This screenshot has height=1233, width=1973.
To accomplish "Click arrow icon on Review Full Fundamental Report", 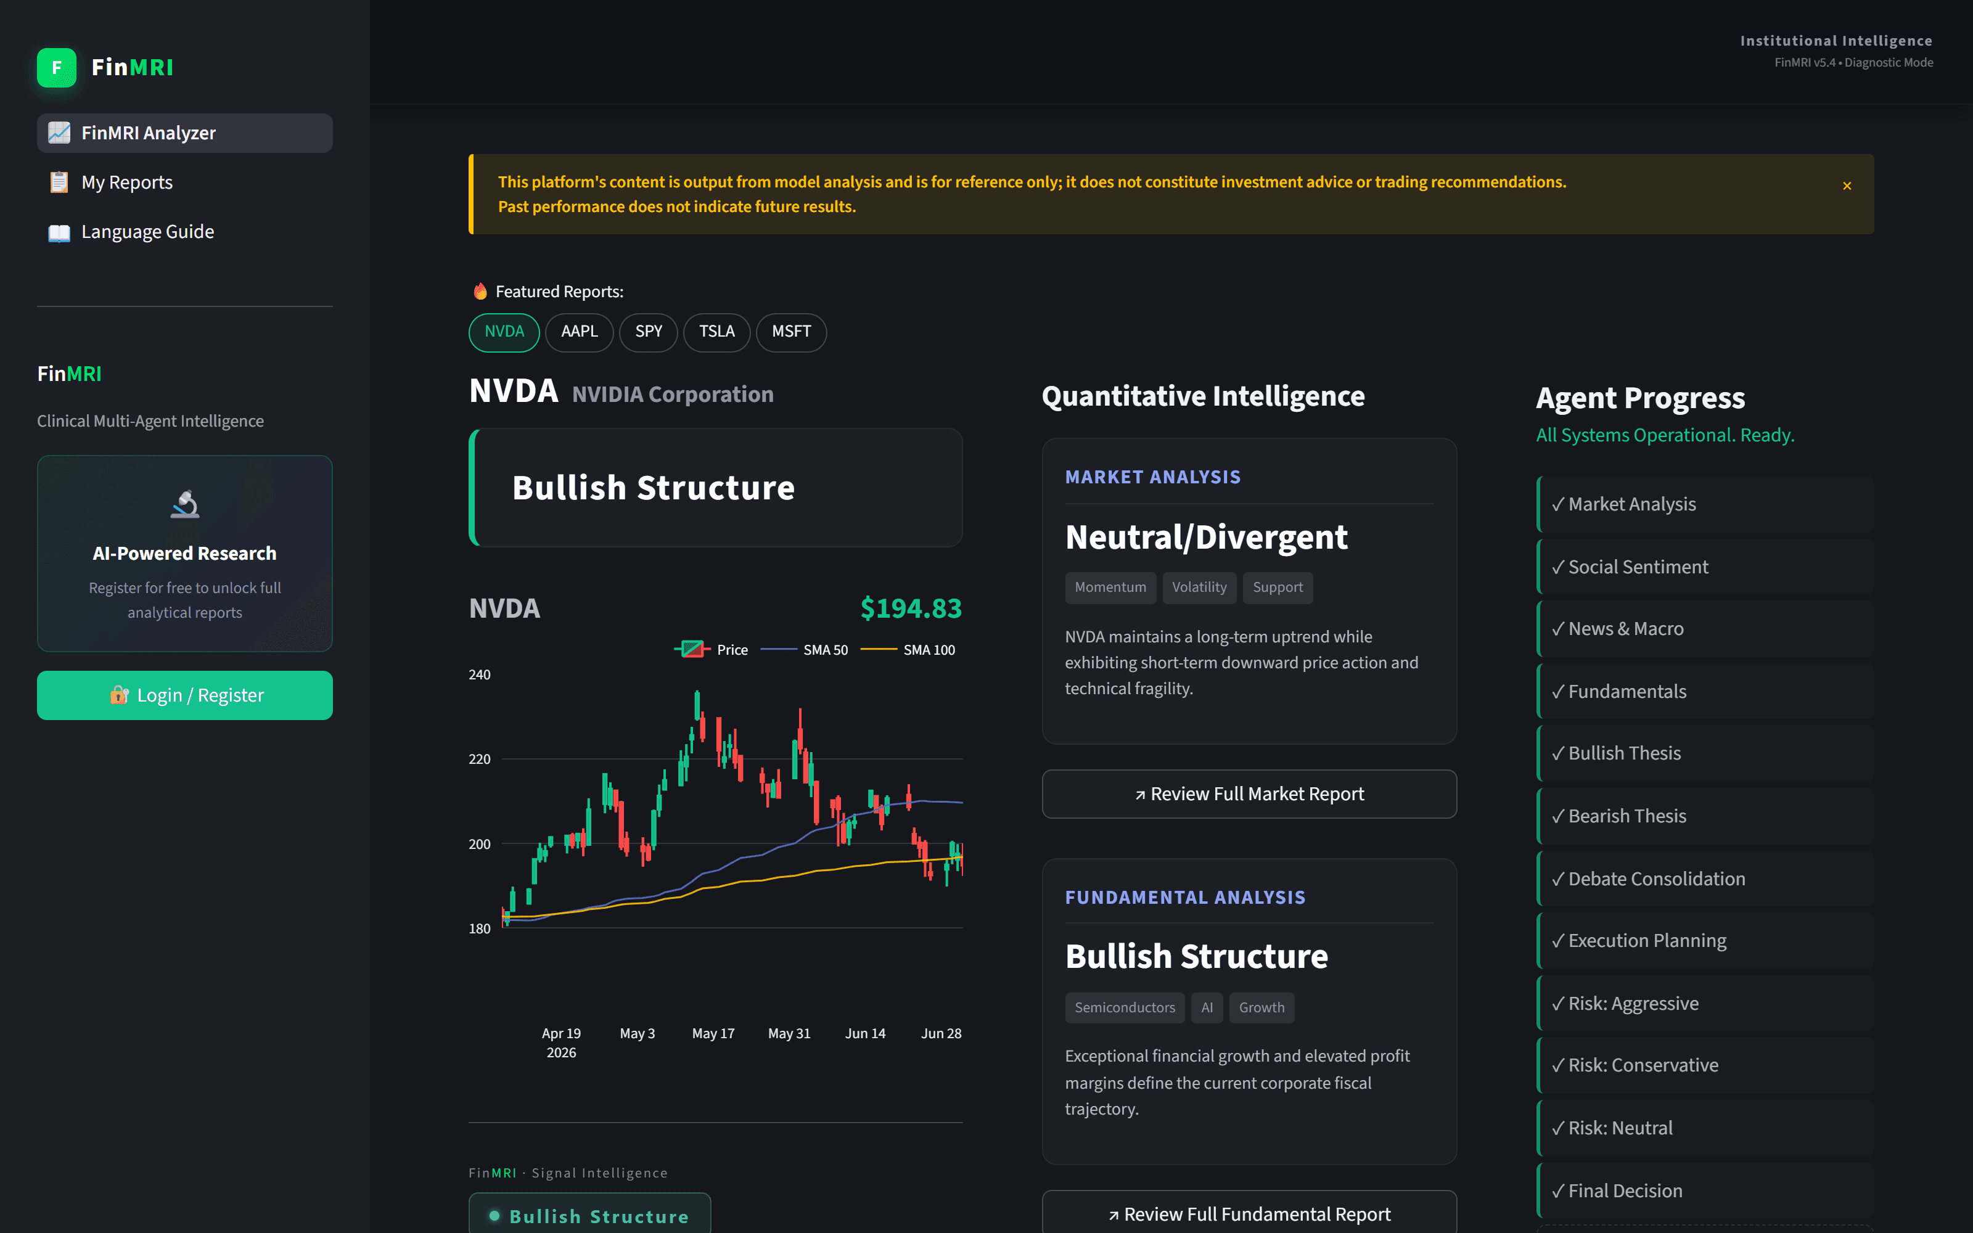I will 1114,1215.
